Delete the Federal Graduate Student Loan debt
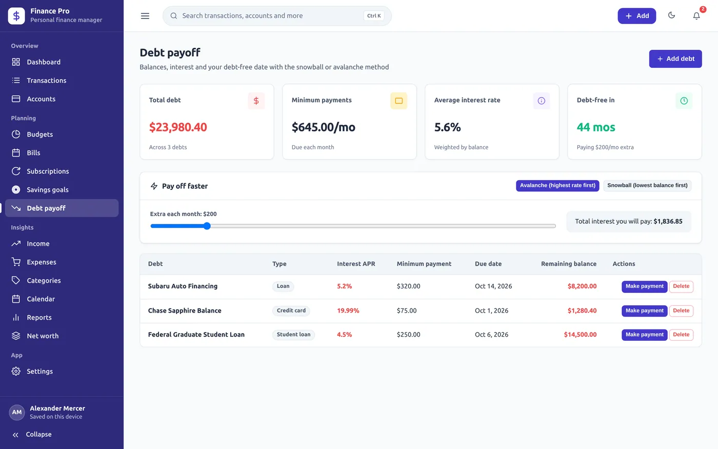Viewport: 718px width, 449px height. pos(681,335)
